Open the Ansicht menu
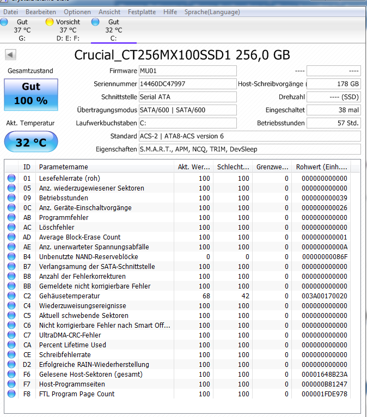The width and height of the screenshot is (367, 417). [109, 12]
